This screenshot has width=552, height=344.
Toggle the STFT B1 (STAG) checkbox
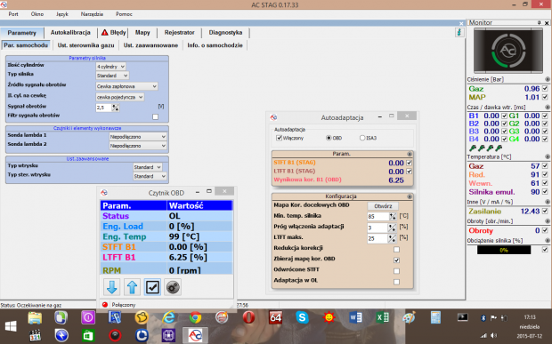pyautogui.click(x=409, y=163)
